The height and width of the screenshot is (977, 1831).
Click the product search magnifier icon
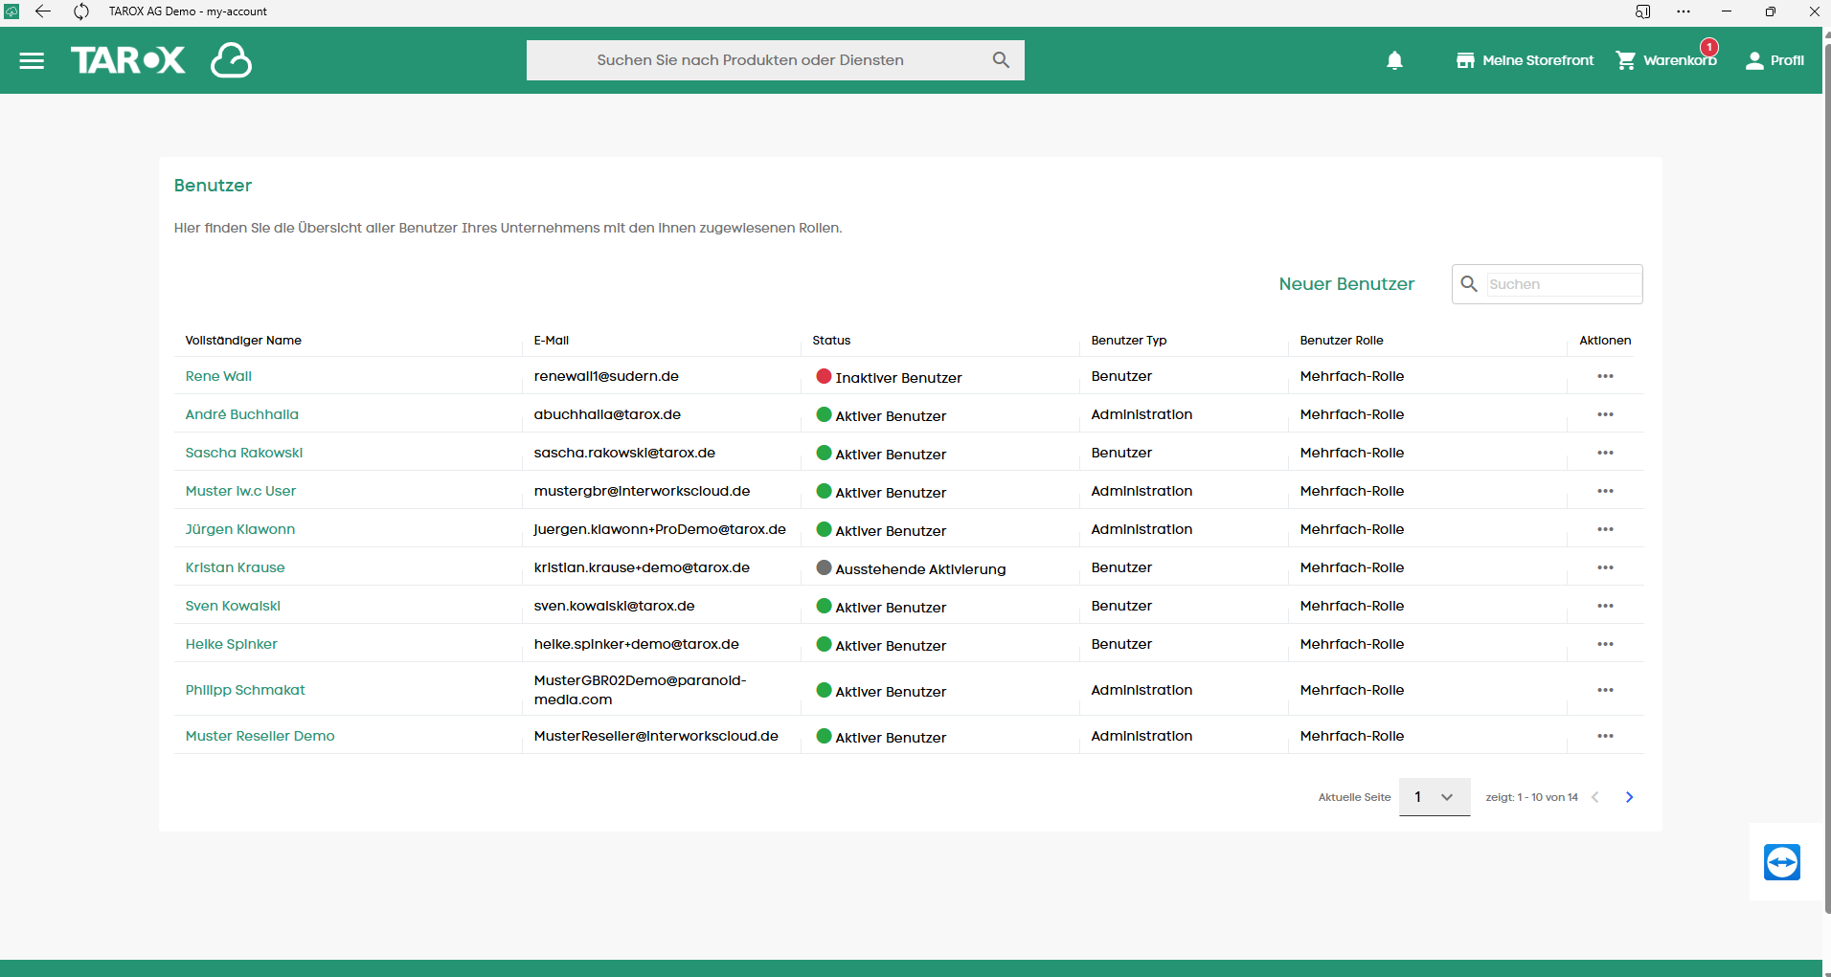click(x=1001, y=60)
